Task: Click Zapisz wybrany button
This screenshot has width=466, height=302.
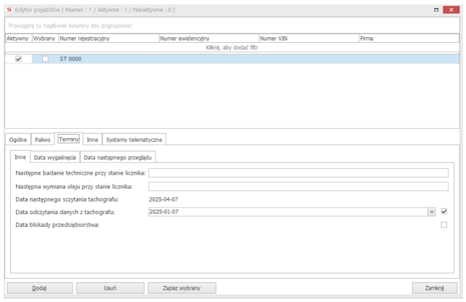Action: pos(182,287)
